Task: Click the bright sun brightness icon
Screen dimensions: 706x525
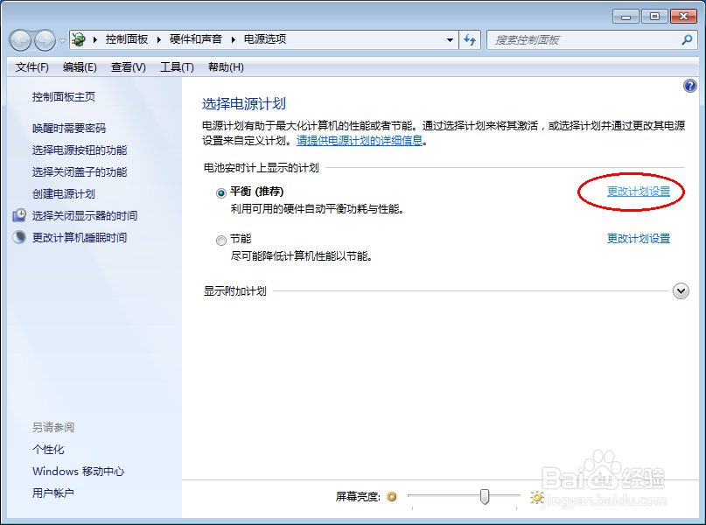Action: coord(536,497)
